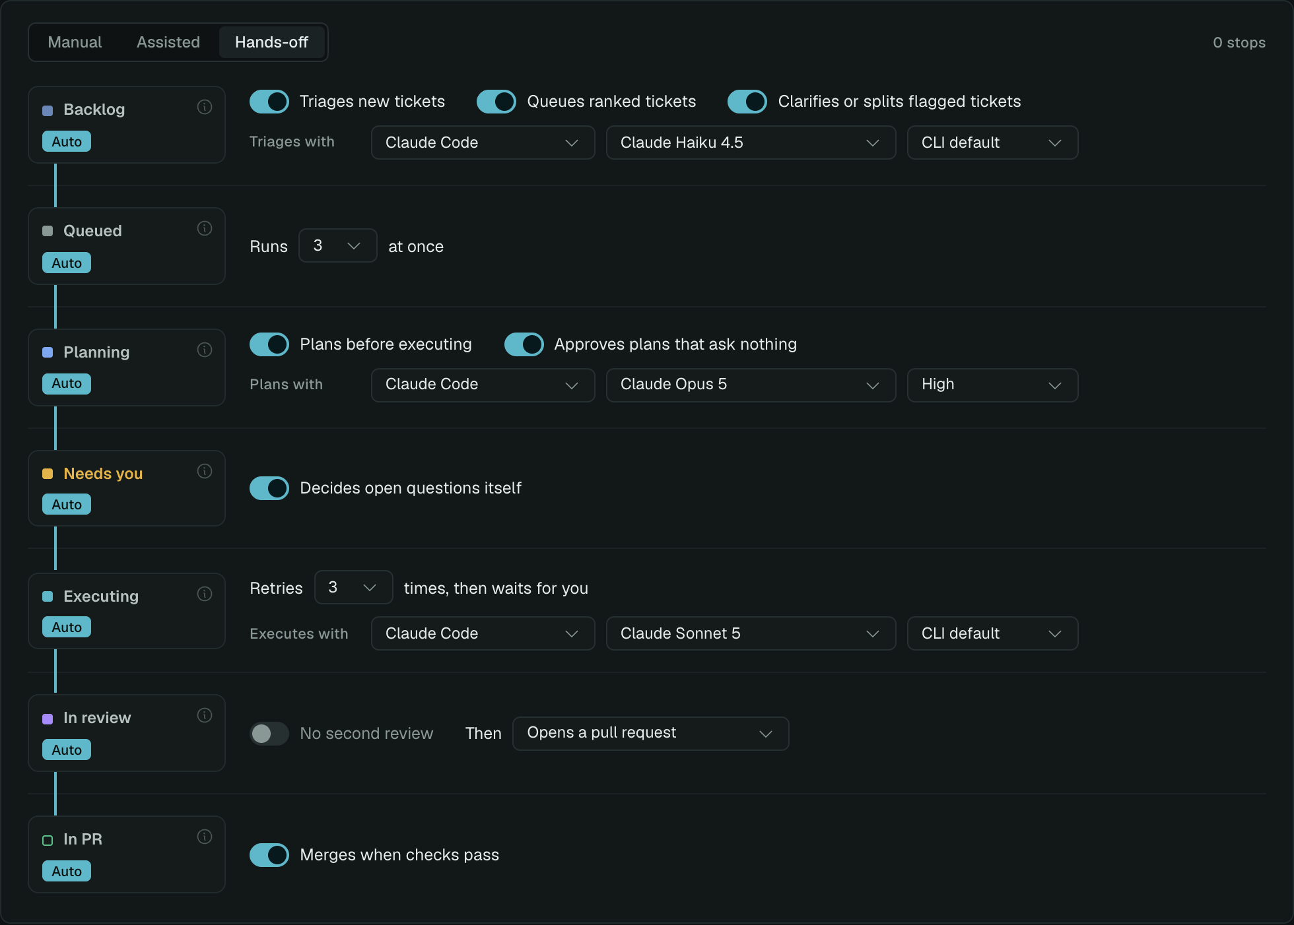Image resolution: width=1294 pixels, height=925 pixels.
Task: Click the green In PR status square
Action: (48, 840)
